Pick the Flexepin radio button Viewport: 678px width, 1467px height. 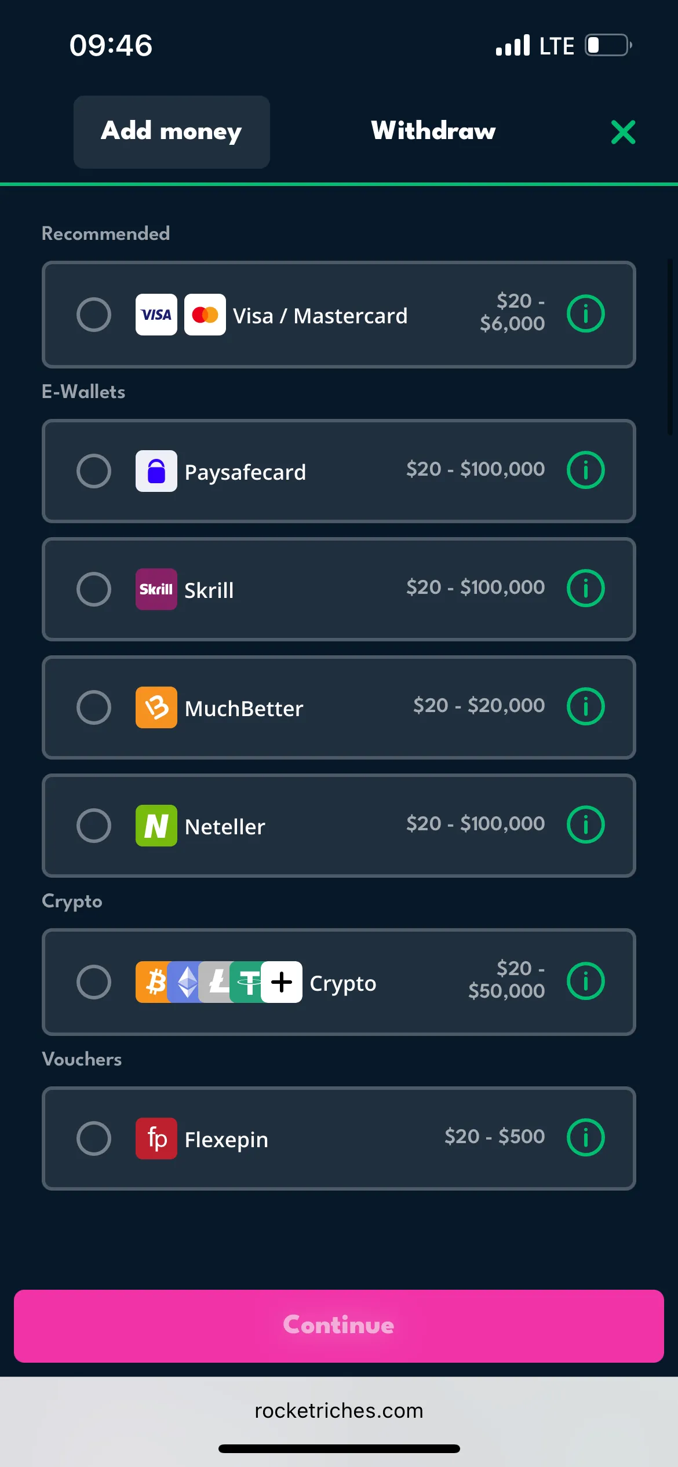tap(94, 1138)
